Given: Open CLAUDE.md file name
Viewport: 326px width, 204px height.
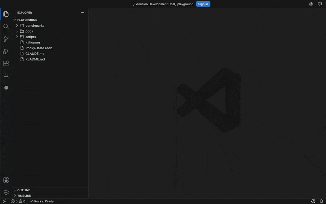Looking at the screenshot, I should tap(35, 54).
